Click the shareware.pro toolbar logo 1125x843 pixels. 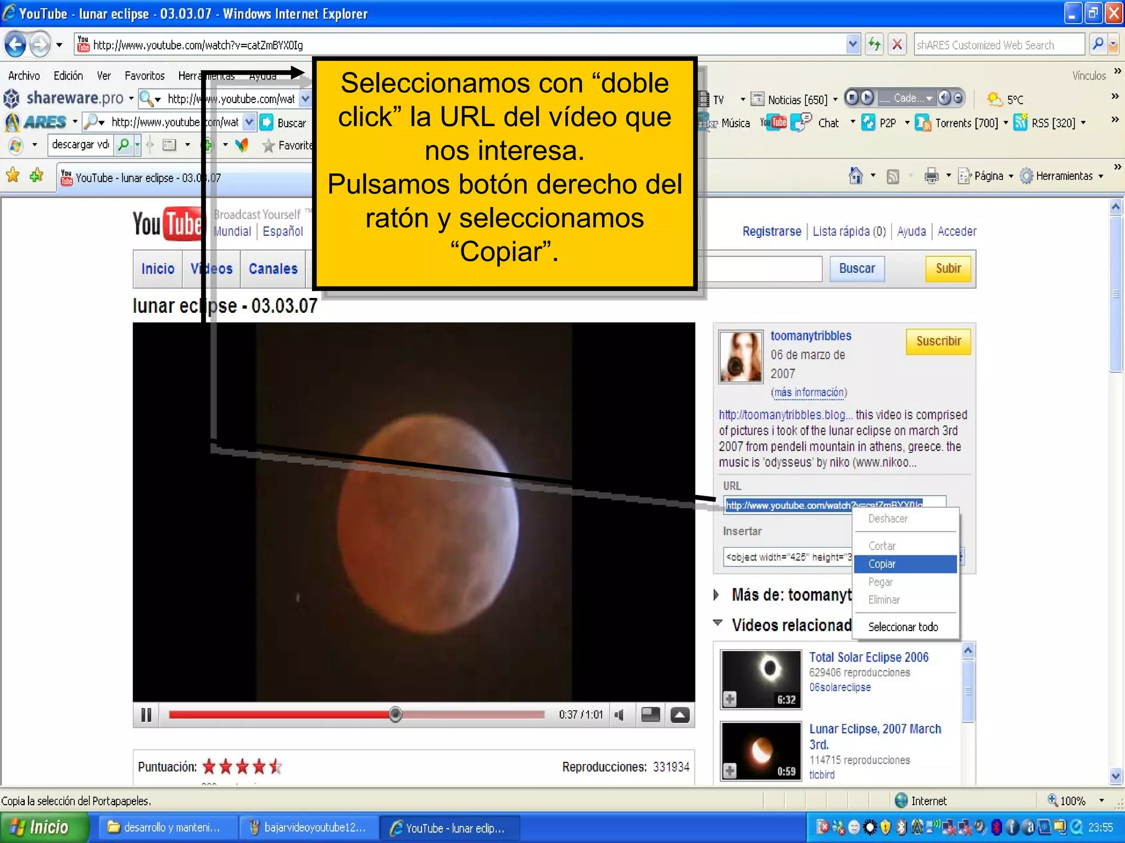[x=65, y=98]
